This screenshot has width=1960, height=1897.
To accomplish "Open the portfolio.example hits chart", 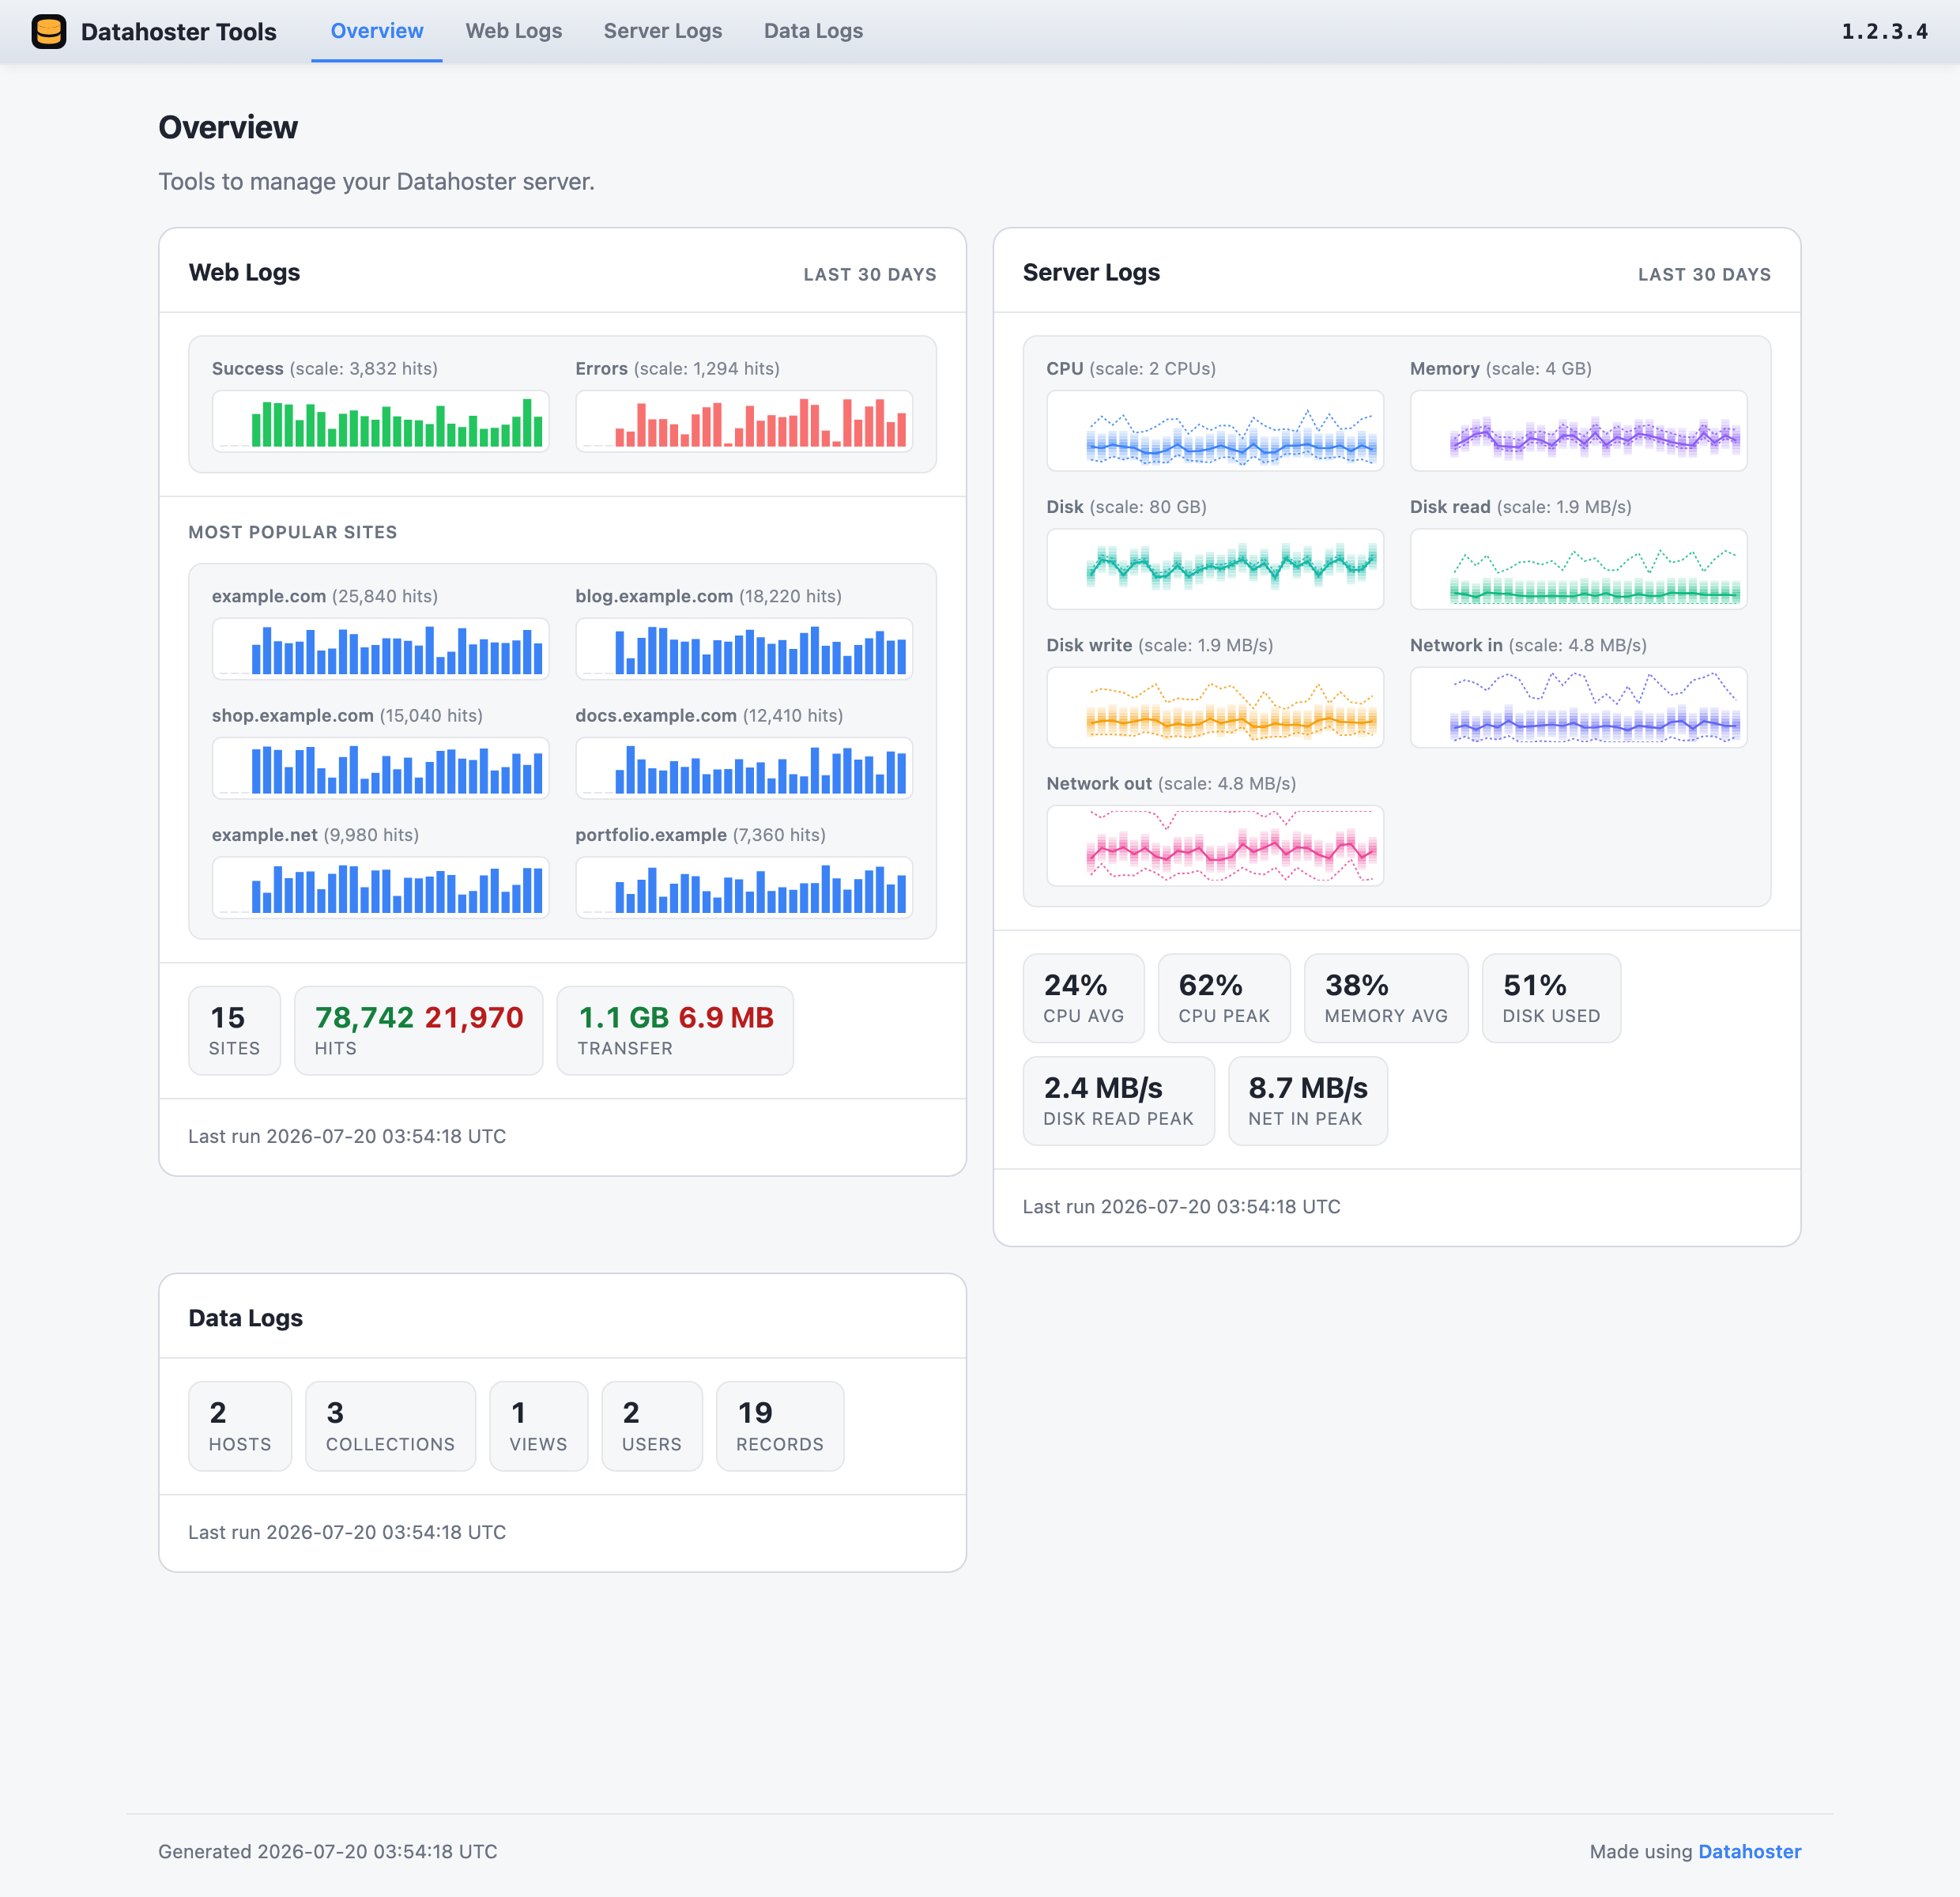I will [744, 887].
